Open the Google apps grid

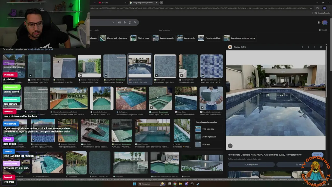pyautogui.click(x=319, y=23)
